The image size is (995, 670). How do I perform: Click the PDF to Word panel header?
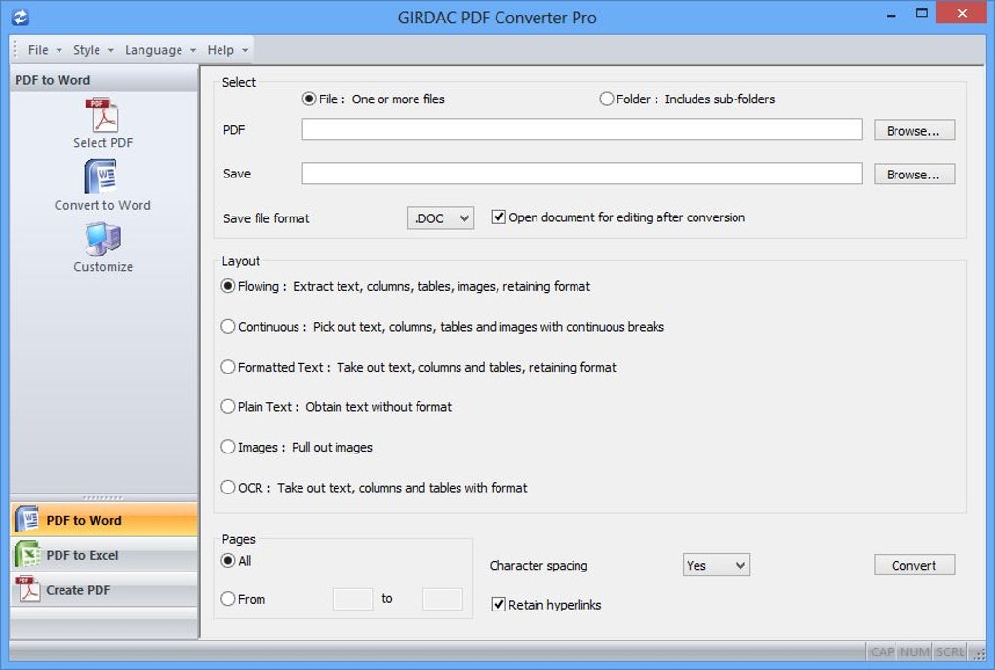[x=104, y=80]
